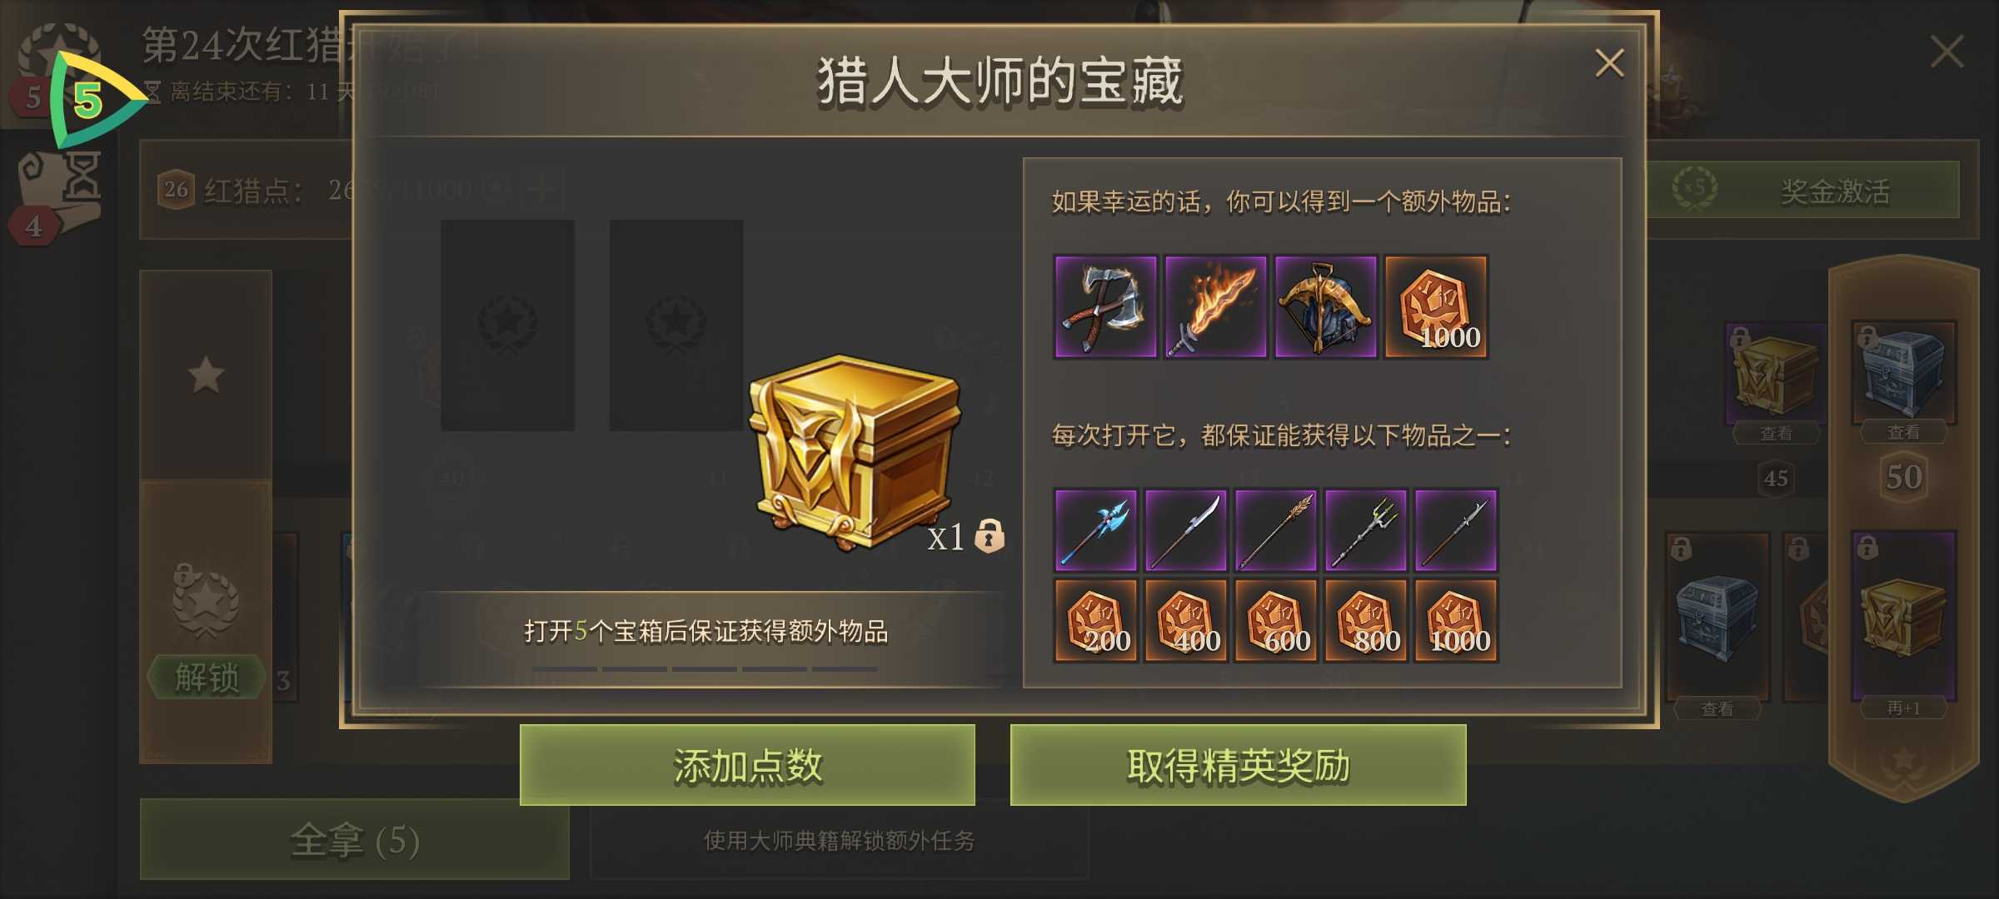Tap the 600 coin reward icon

coord(1276,620)
